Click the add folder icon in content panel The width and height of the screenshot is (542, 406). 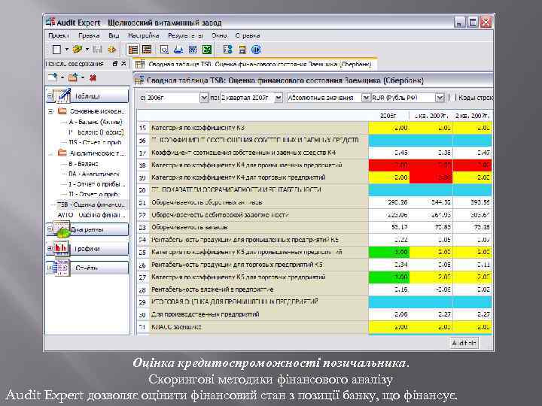click(x=72, y=77)
